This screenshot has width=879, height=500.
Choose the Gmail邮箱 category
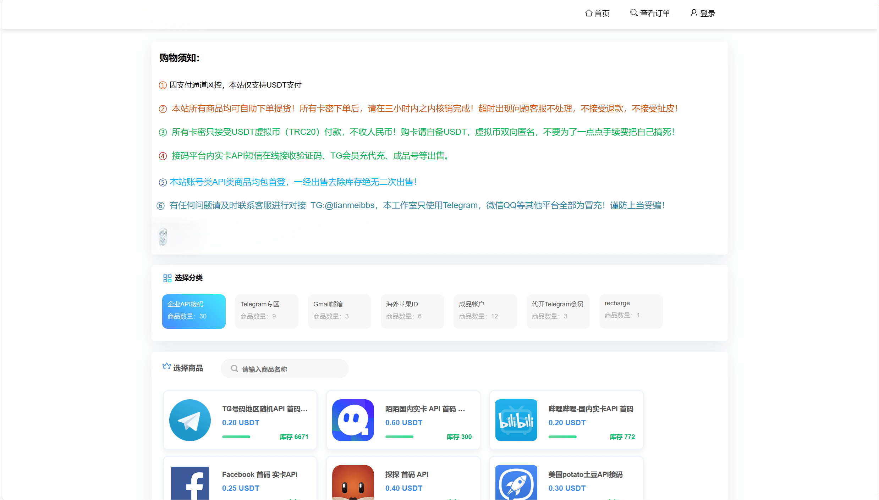339,311
